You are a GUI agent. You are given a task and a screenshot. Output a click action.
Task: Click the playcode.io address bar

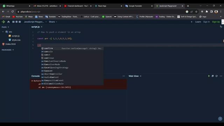[x=100, y=12]
